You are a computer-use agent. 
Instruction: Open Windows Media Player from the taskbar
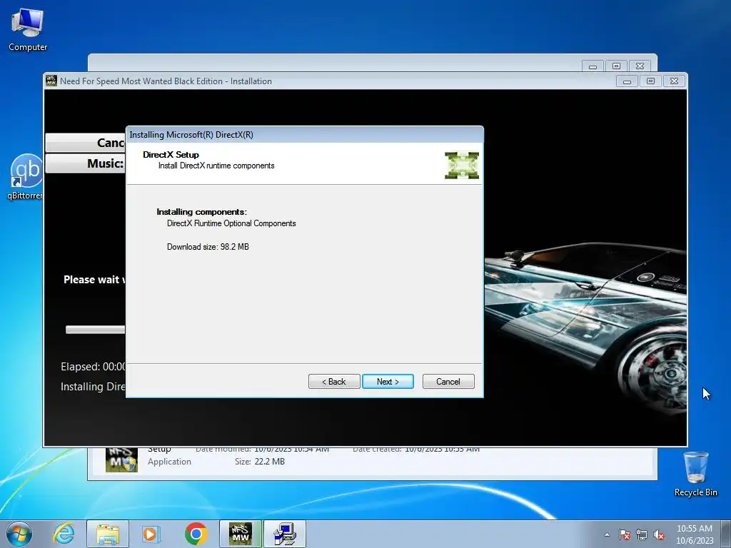click(x=151, y=534)
